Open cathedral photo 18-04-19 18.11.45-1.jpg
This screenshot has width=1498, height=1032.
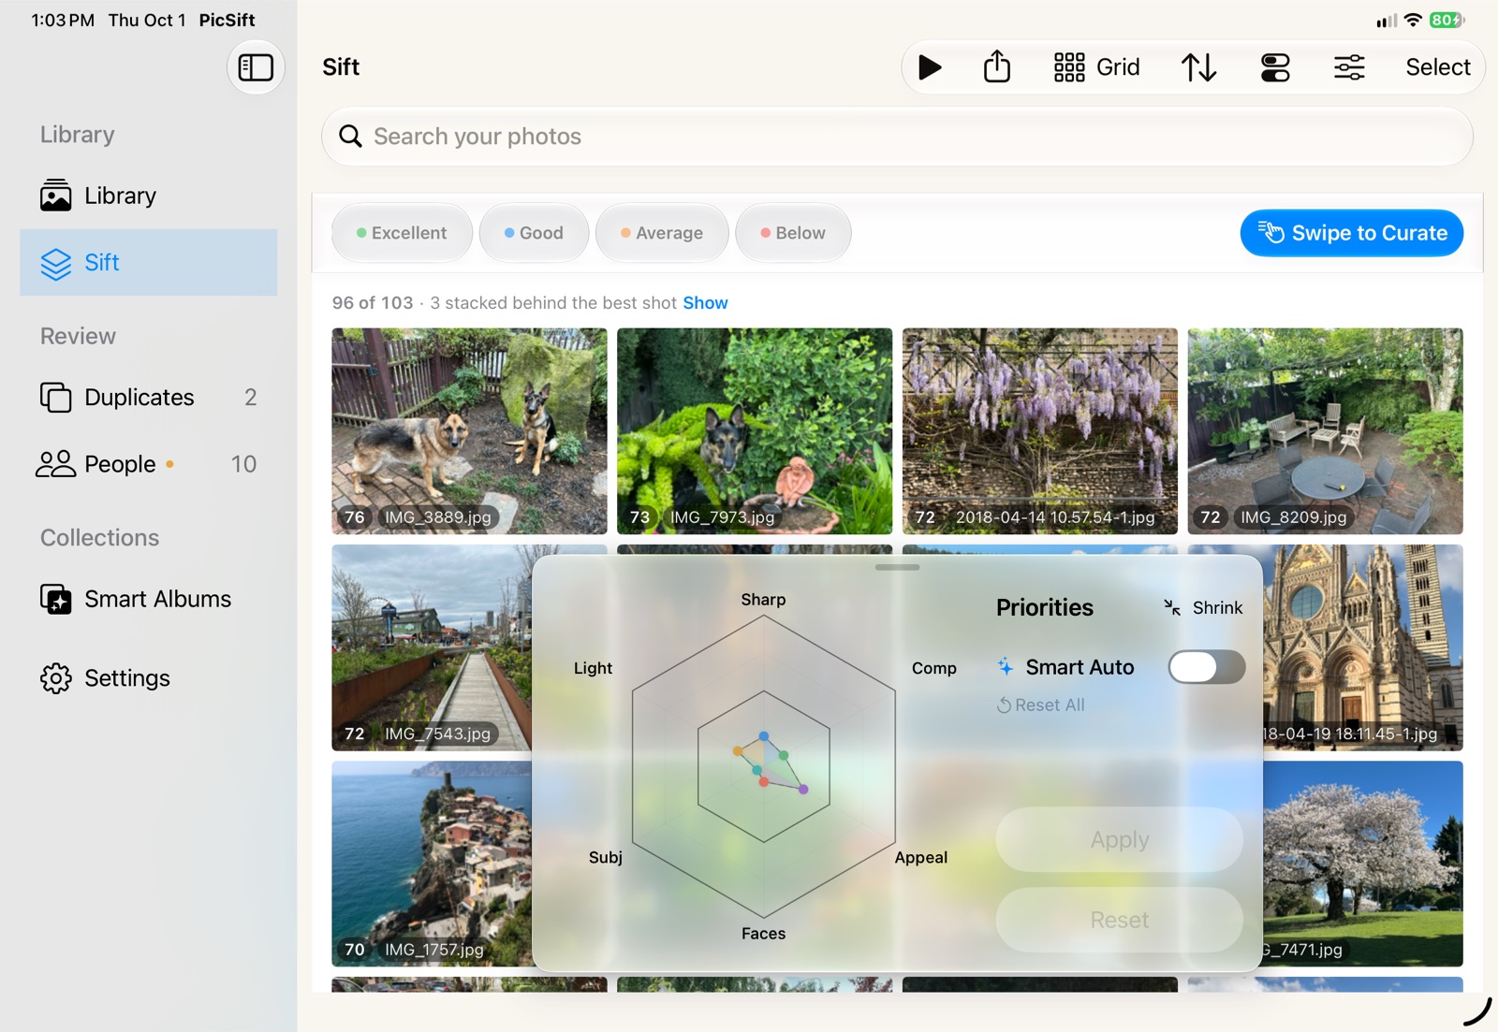1363,647
